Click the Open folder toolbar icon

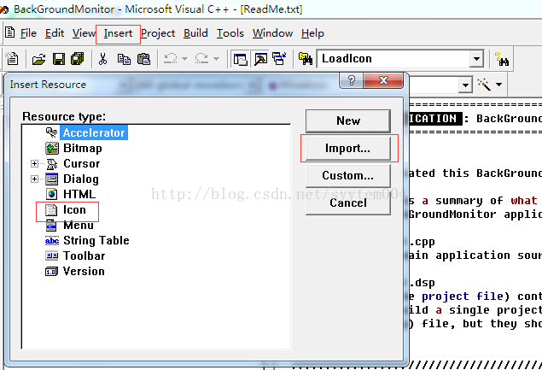(x=38, y=59)
